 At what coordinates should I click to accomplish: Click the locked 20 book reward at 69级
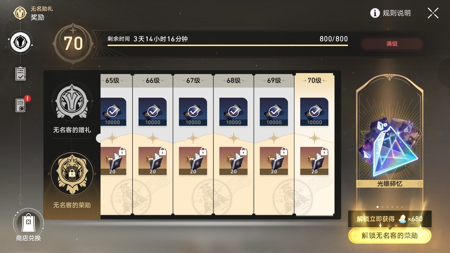coord(274,161)
